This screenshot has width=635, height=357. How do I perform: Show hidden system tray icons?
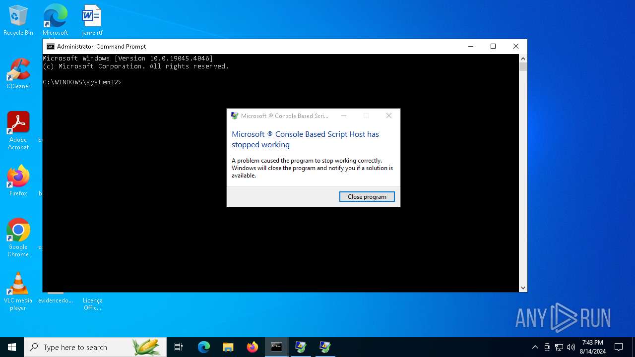tap(535, 347)
